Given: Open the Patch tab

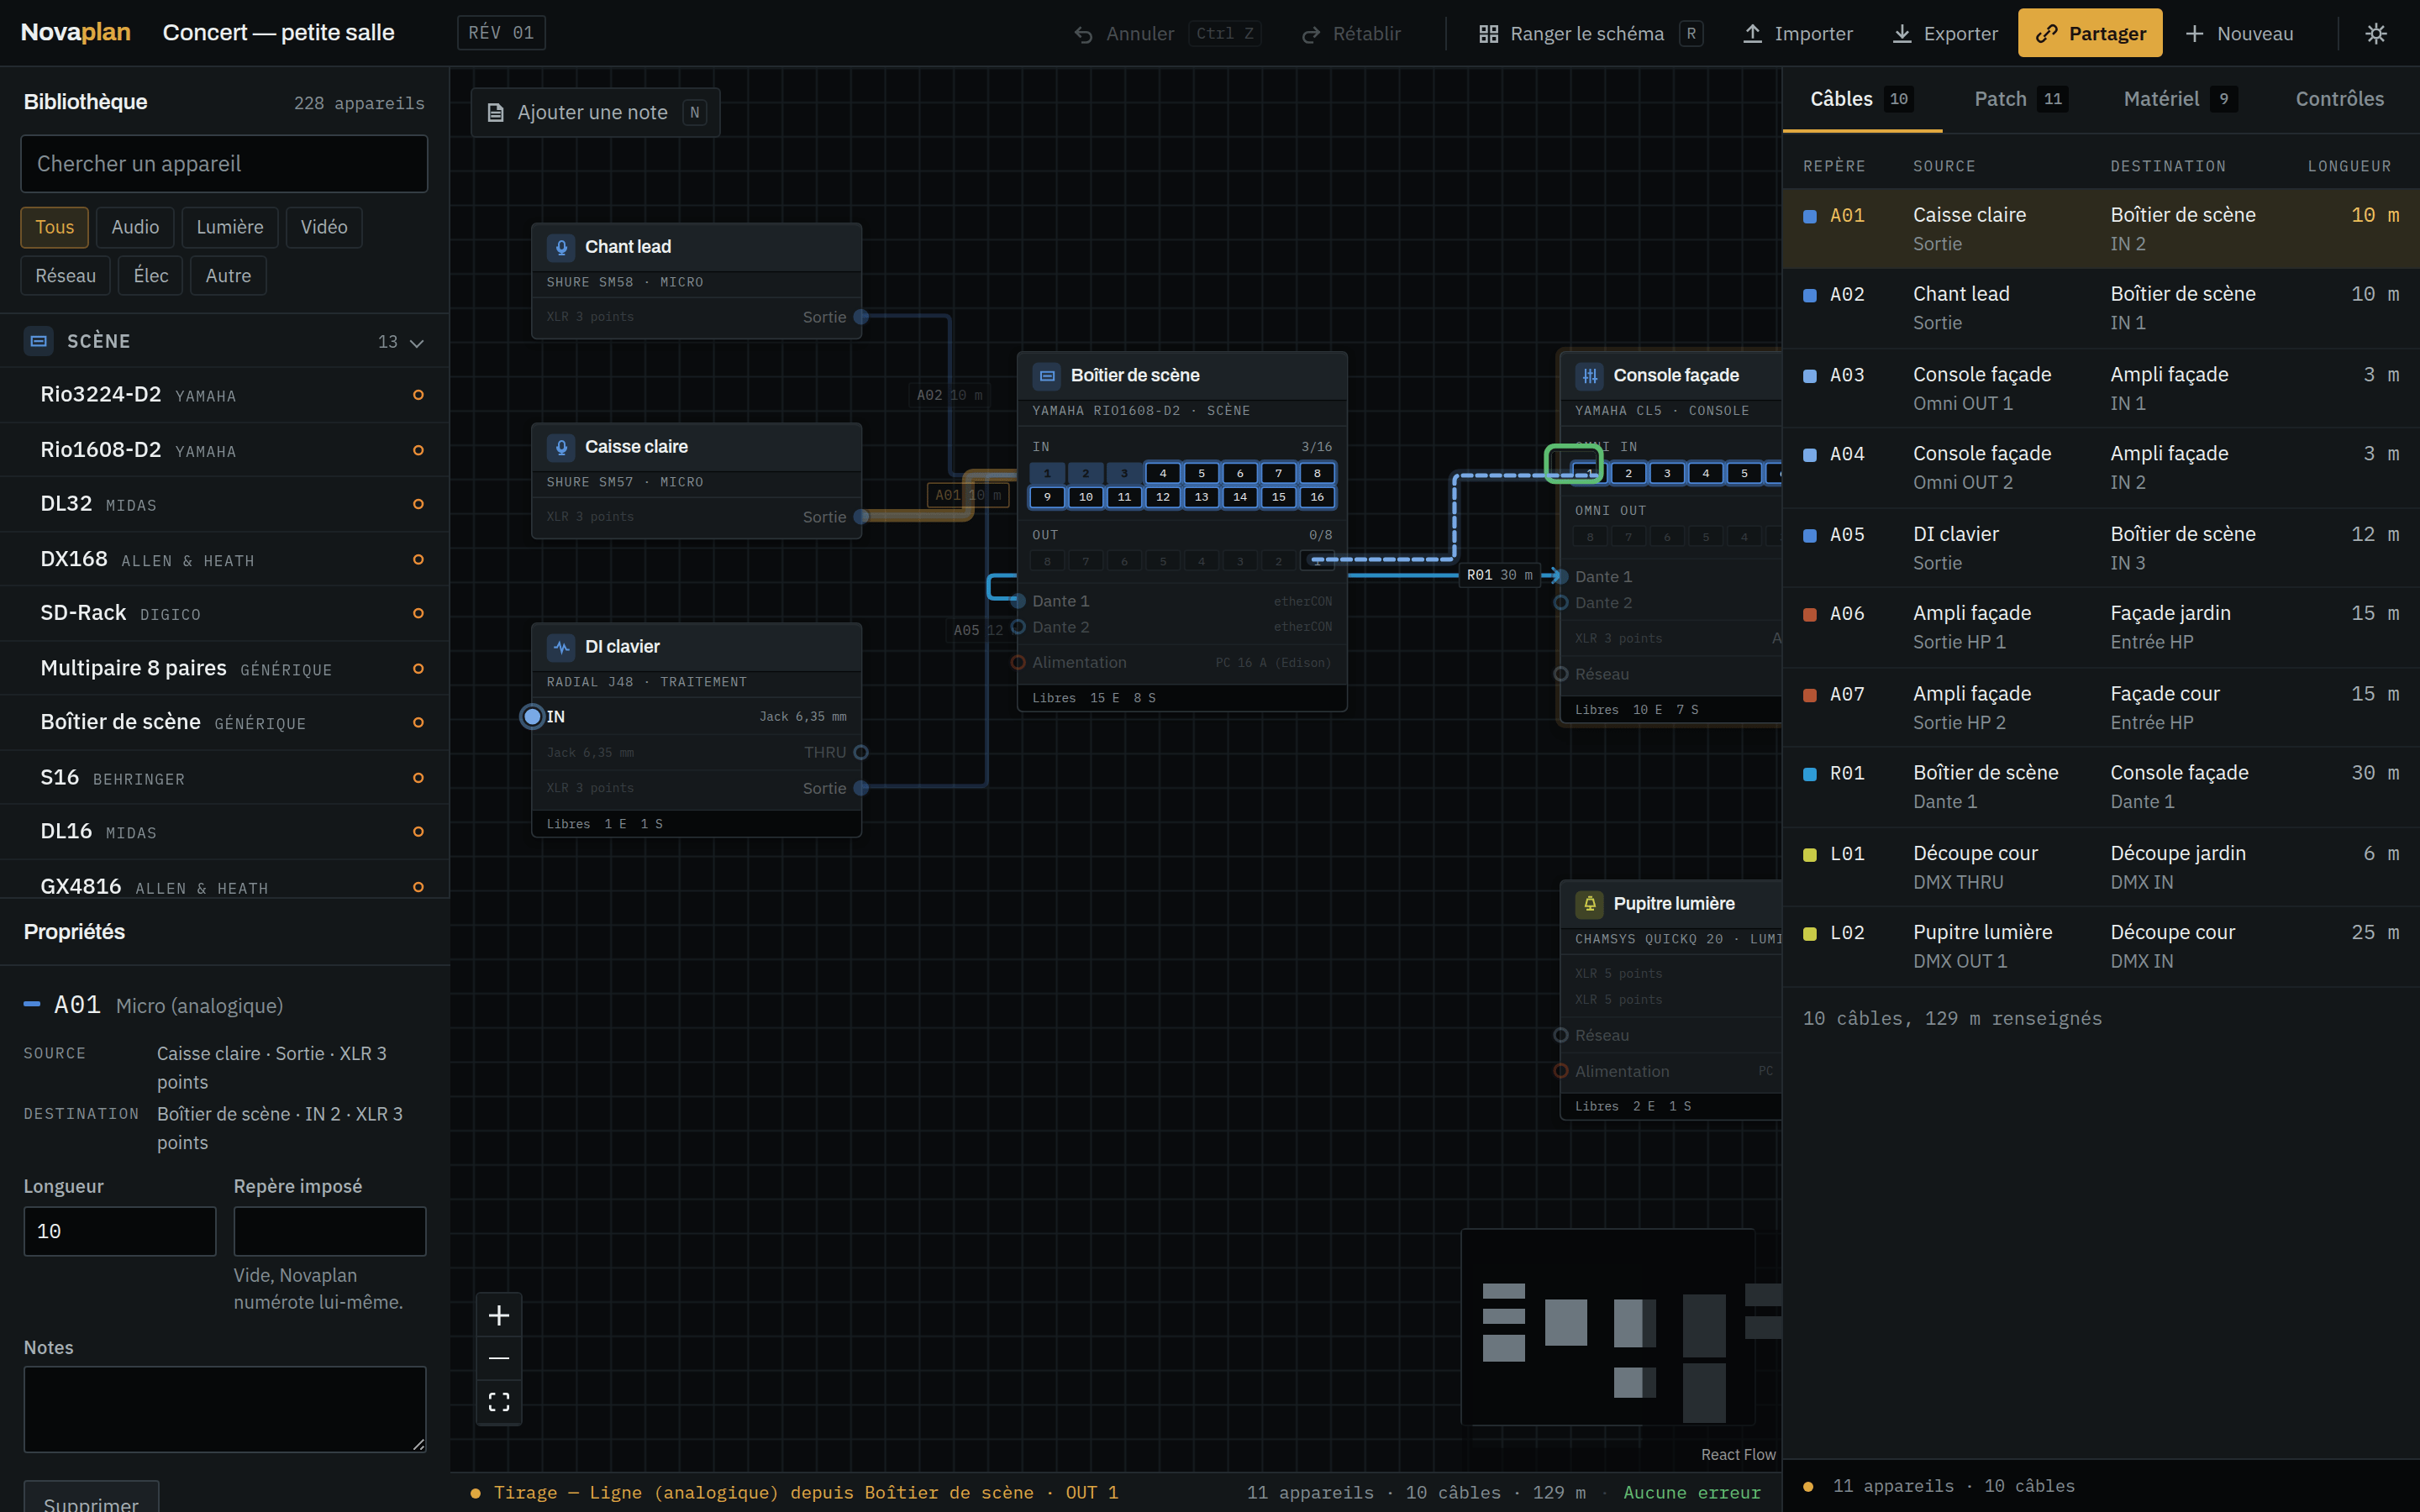Looking at the screenshot, I should (2019, 99).
